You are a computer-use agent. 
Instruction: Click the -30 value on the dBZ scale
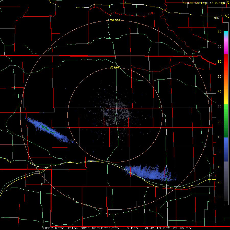[218, 197]
